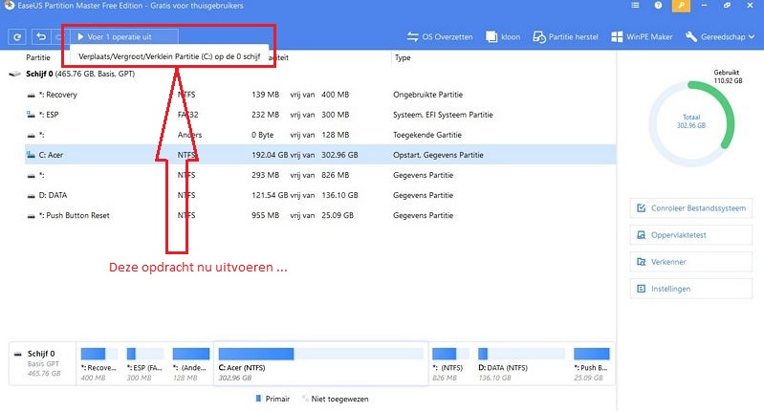Select the unnamed 826 MB NTFS partition row
Viewport: 764px width, 412px height.
320,175
